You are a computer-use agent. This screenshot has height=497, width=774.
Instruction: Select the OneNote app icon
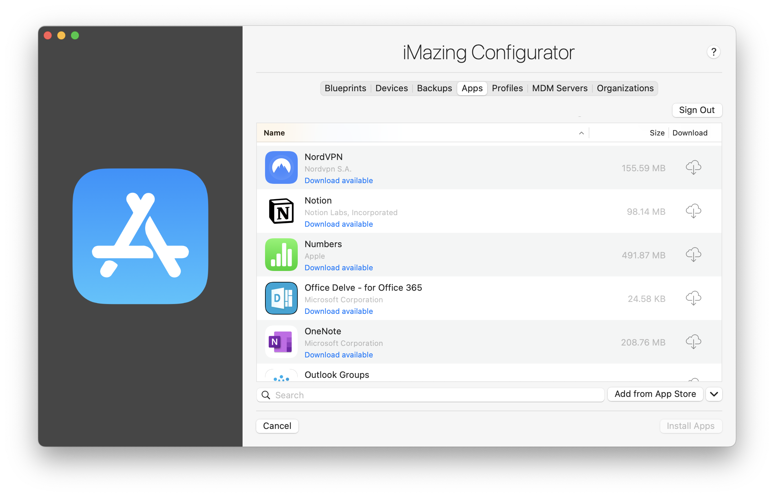coord(281,342)
